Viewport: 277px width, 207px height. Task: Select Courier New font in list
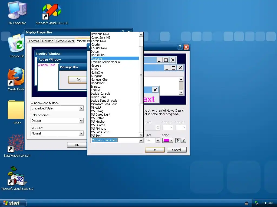pyautogui.click(x=115, y=48)
